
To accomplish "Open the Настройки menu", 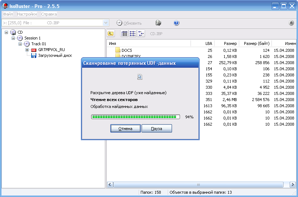I will (x=27, y=14).
